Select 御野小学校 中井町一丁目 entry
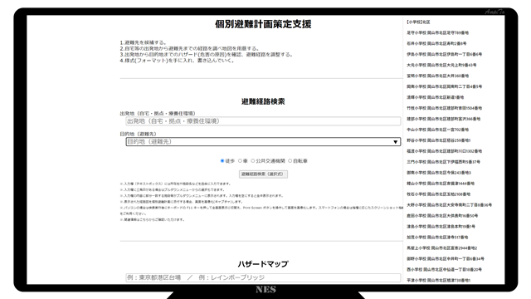 coord(446,259)
